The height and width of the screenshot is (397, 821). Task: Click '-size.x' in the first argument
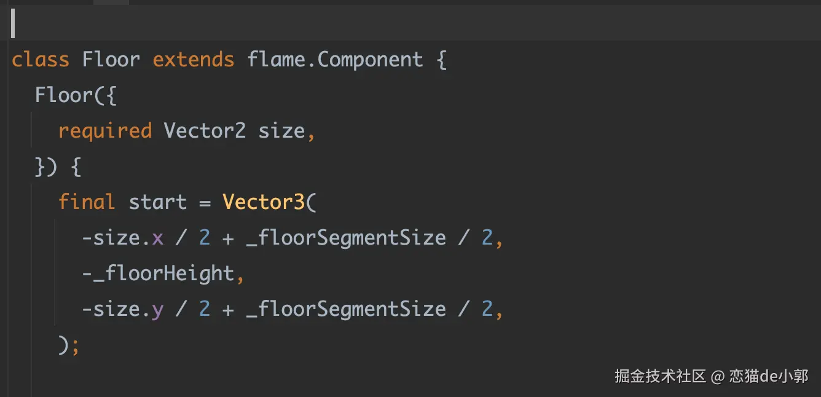pos(123,238)
